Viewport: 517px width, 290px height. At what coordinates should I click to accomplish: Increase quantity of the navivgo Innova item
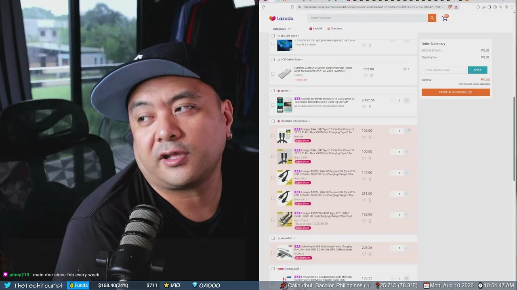tap(406, 100)
